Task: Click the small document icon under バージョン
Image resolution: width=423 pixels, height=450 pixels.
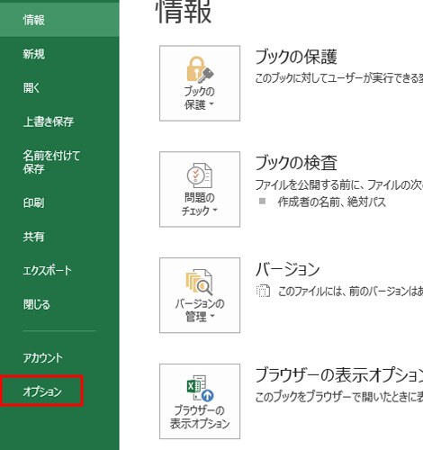Action: pos(263,291)
